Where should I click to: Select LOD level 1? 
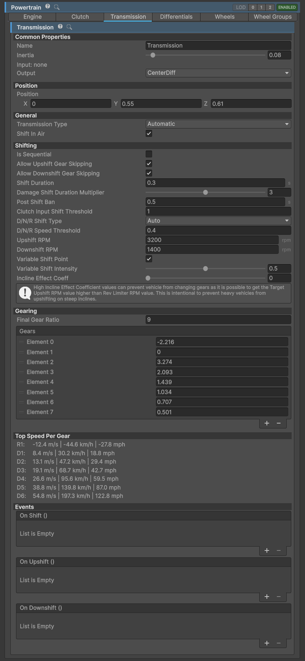(x=261, y=7)
